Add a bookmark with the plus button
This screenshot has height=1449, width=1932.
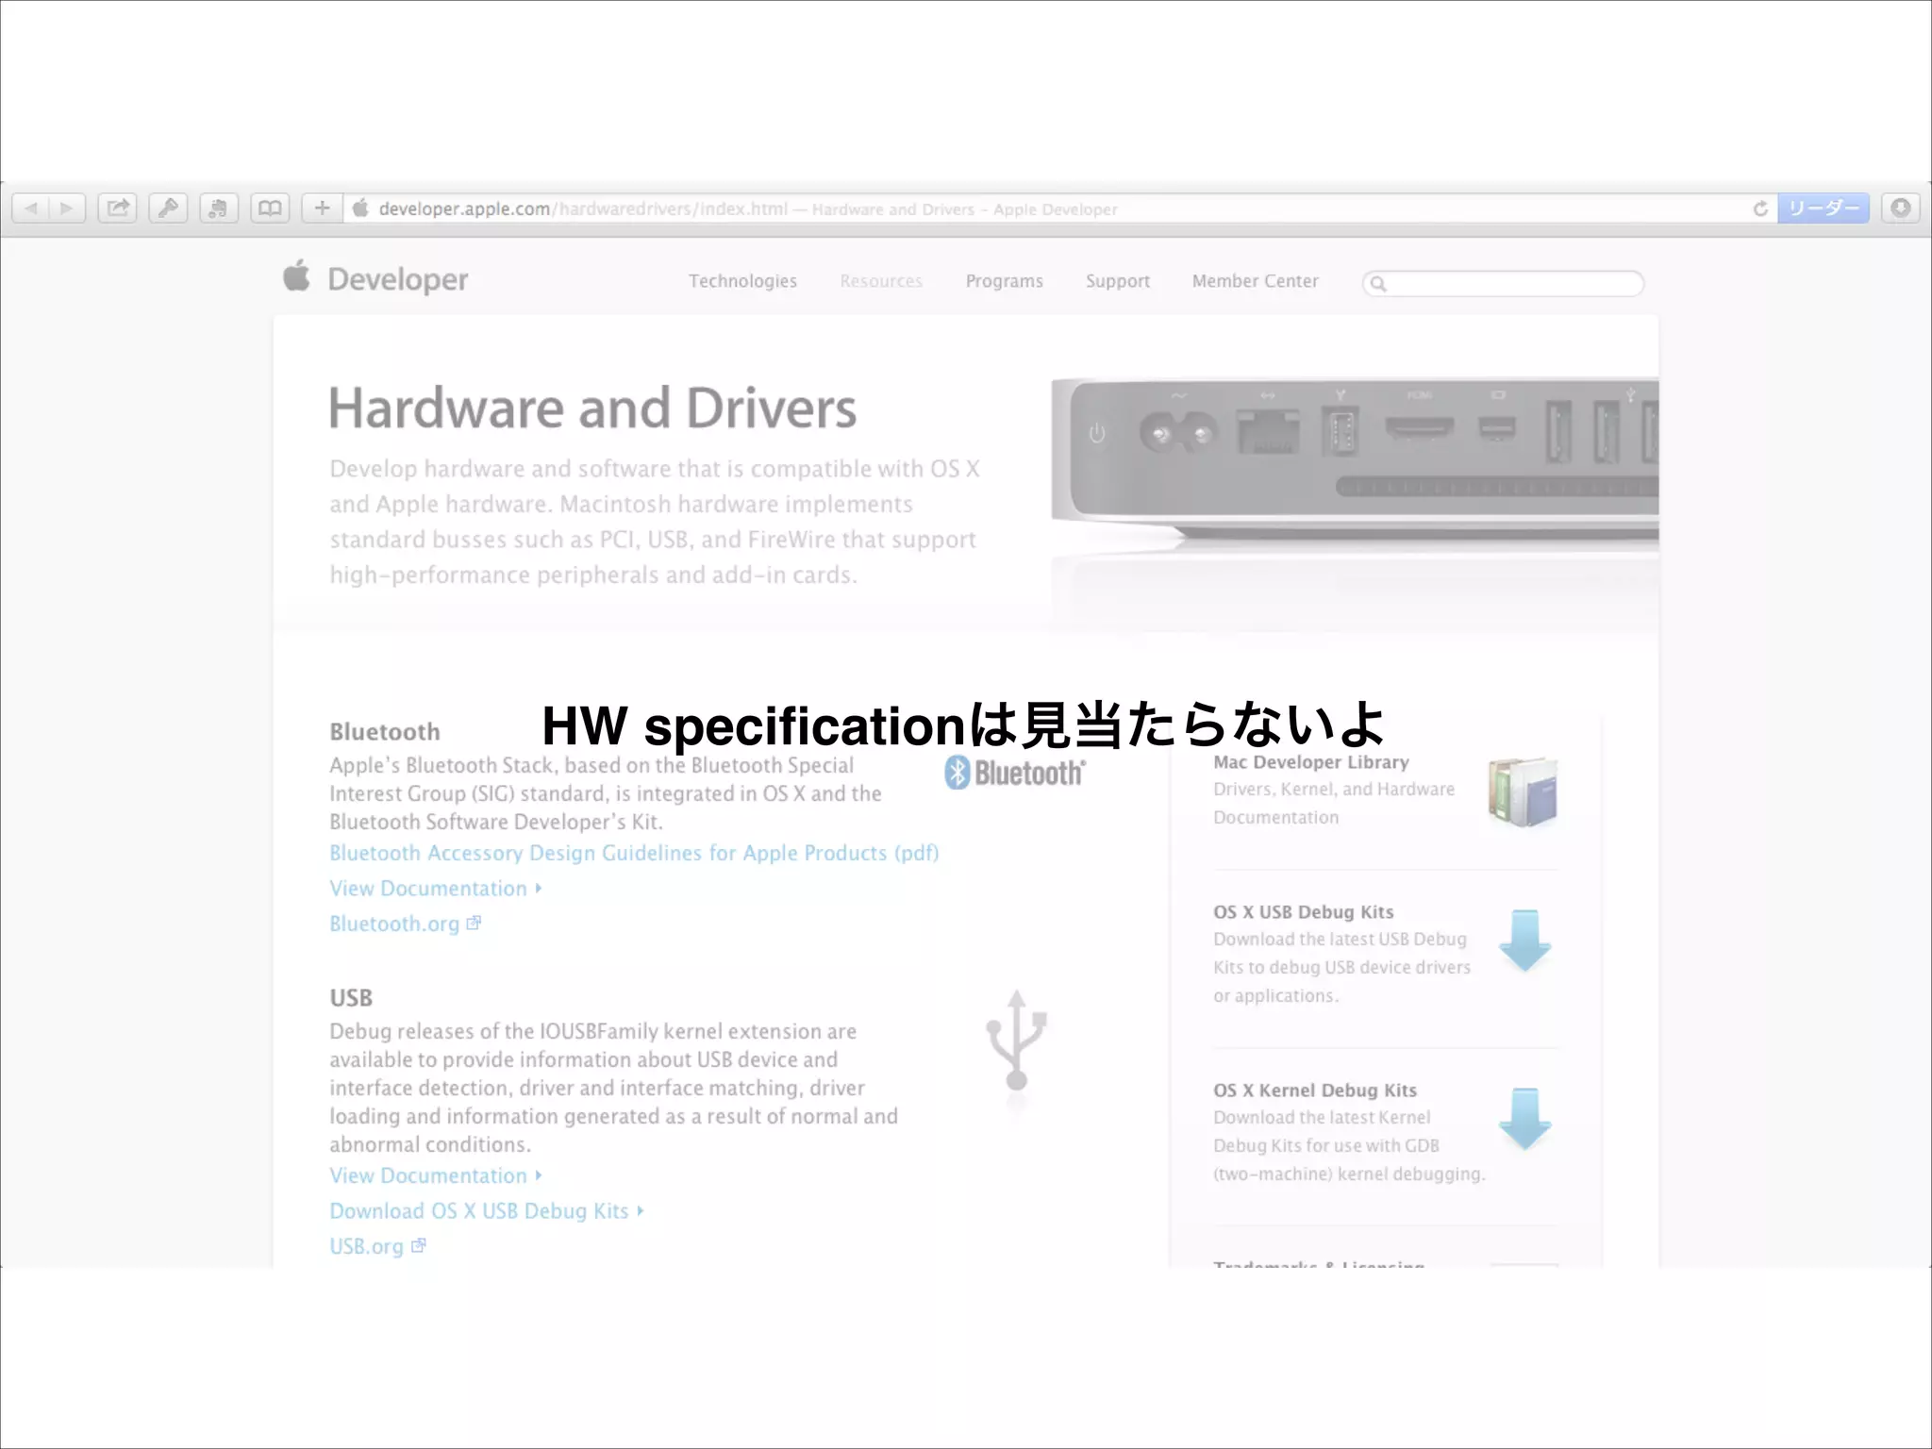pos(322,208)
